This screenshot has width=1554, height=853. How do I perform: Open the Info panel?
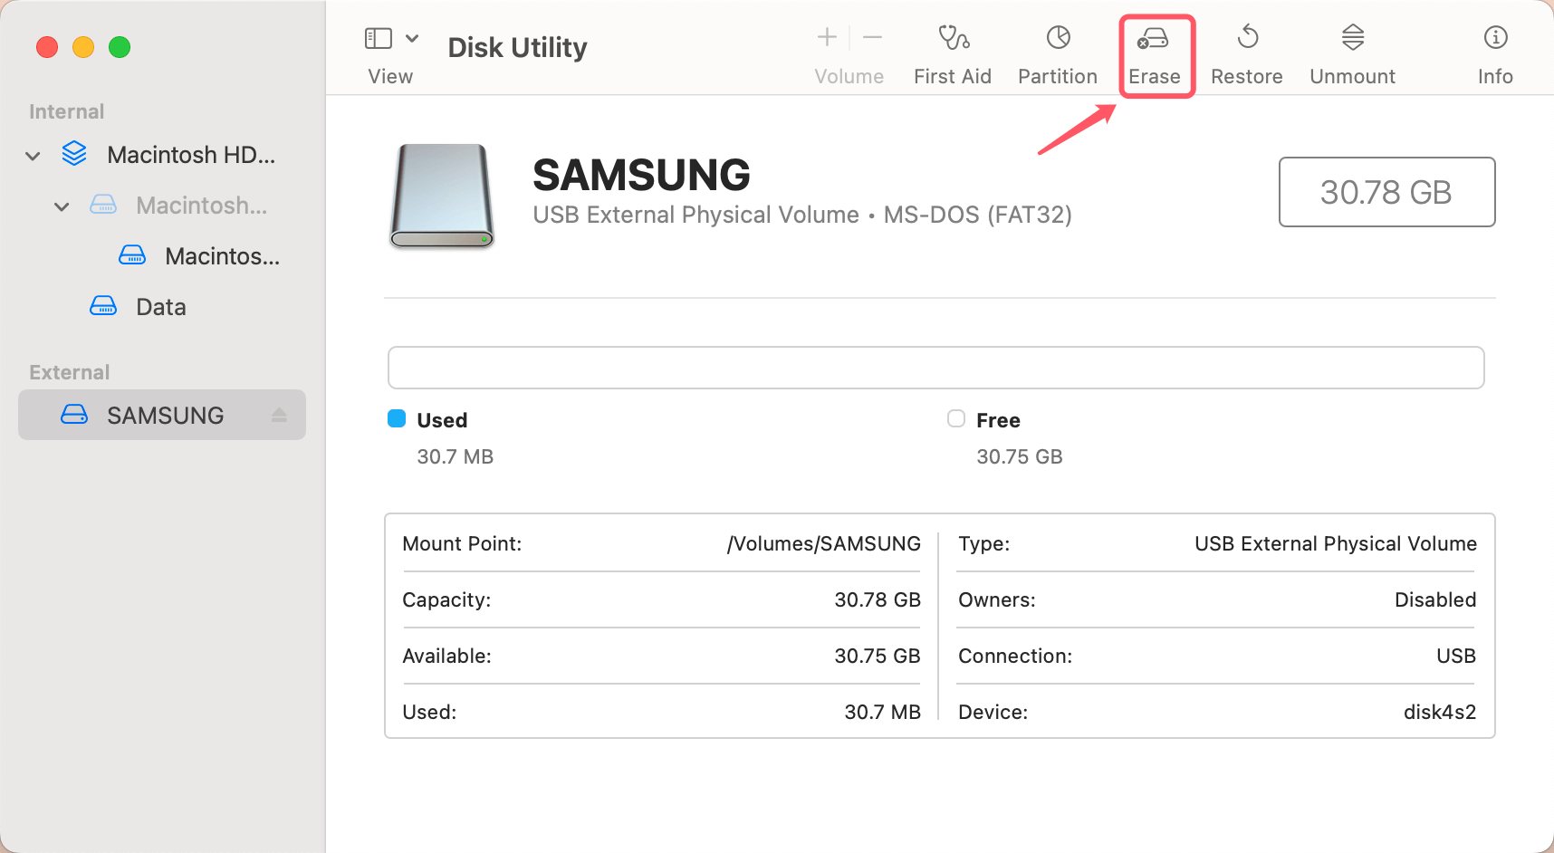click(1493, 52)
